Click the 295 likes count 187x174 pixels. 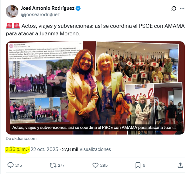[104, 165]
